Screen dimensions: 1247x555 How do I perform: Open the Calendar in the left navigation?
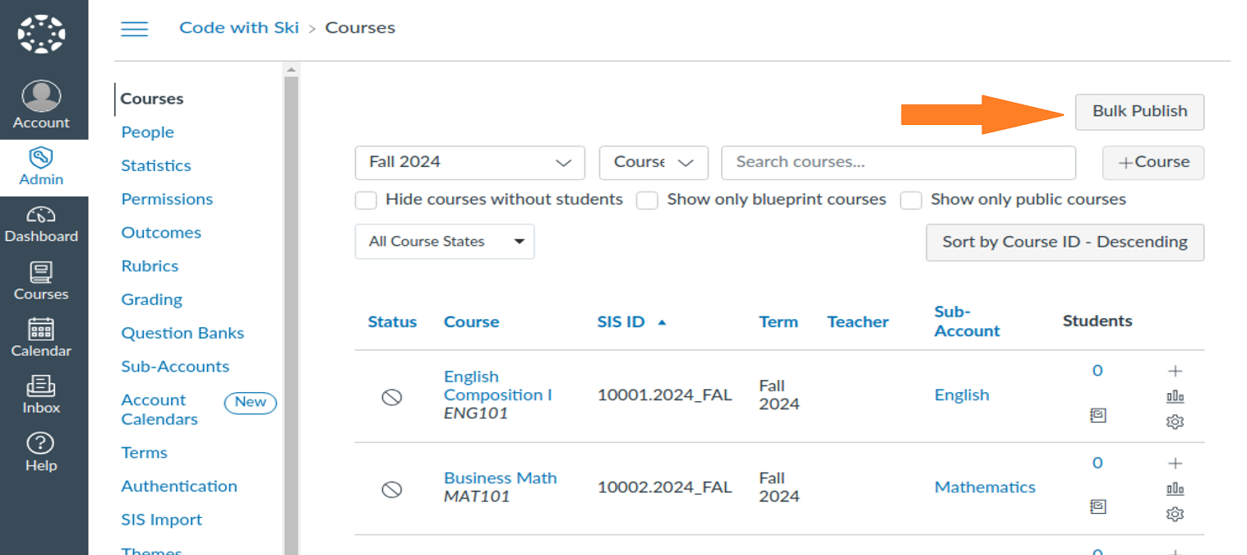(x=43, y=337)
